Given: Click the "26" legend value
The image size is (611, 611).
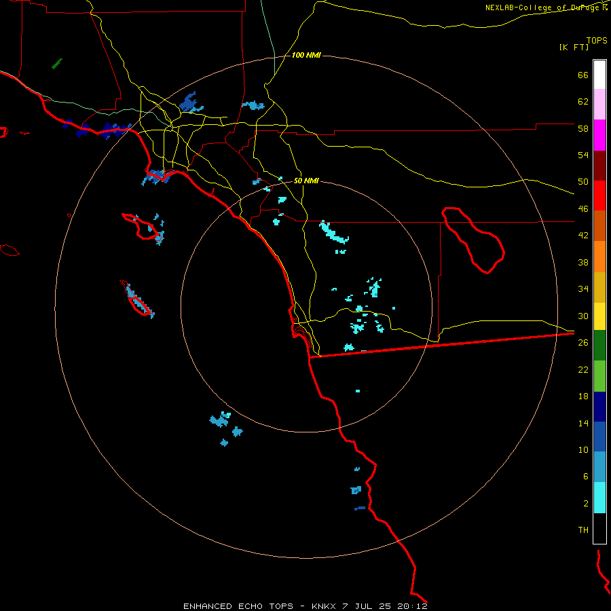Looking at the screenshot, I should point(583,343).
